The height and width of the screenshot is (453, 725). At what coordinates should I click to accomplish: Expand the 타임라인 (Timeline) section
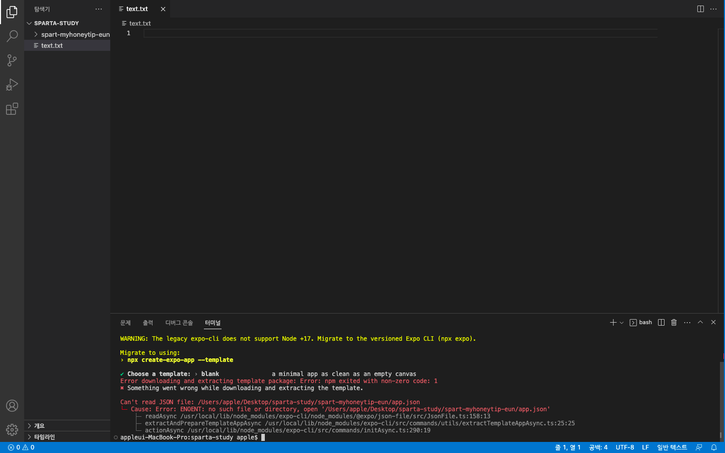(x=67, y=437)
